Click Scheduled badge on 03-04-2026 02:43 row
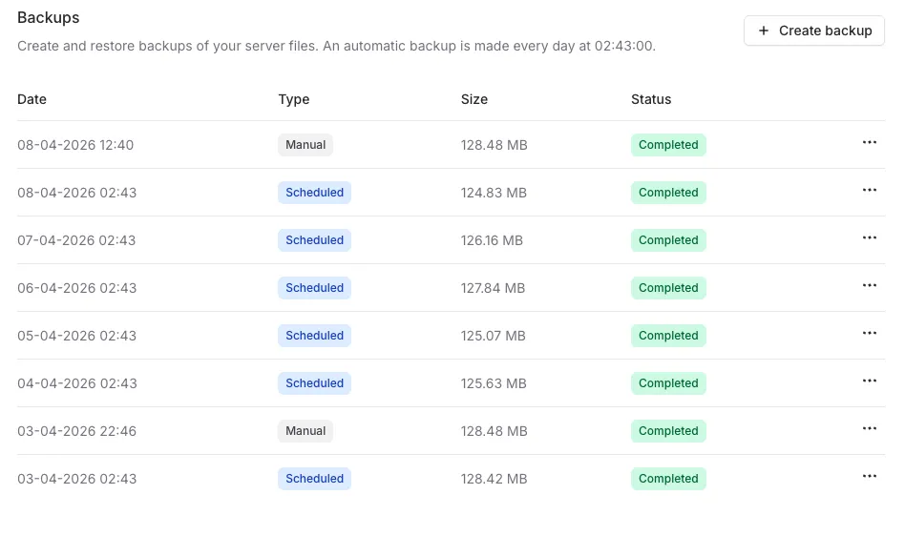Image resolution: width=905 pixels, height=536 pixels. [x=315, y=479]
